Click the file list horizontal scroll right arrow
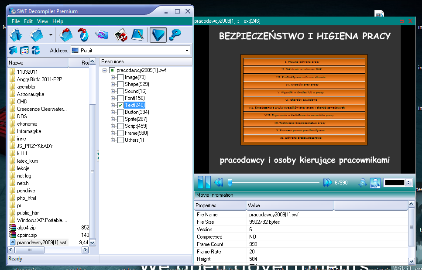Image resolution: width=422 pixels, height=270 pixels. click(85, 250)
